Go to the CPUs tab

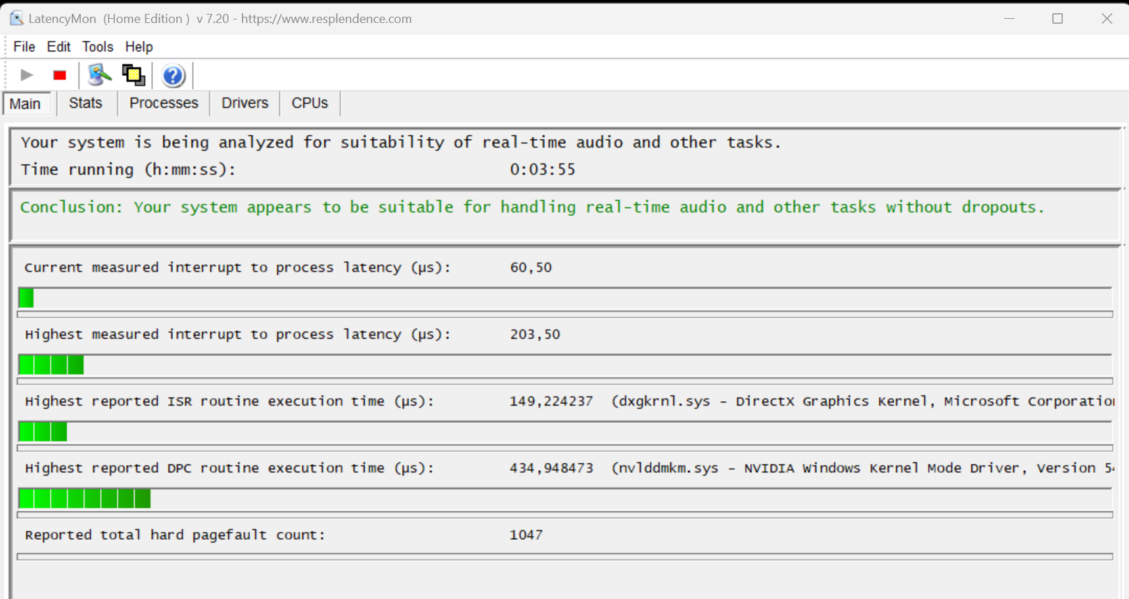[x=309, y=103]
